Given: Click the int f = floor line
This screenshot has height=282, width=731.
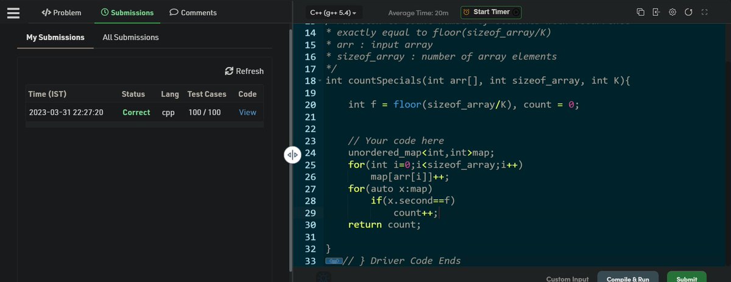Looking at the screenshot, I should tap(464, 105).
